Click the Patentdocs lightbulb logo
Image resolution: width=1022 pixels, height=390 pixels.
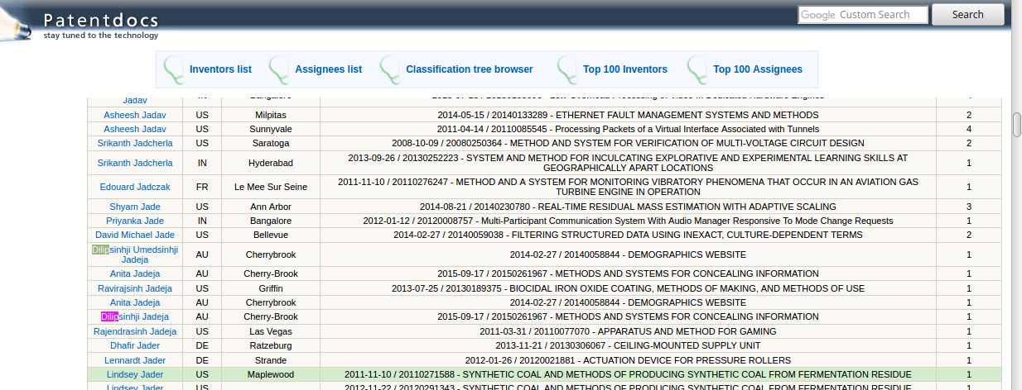click(x=15, y=23)
